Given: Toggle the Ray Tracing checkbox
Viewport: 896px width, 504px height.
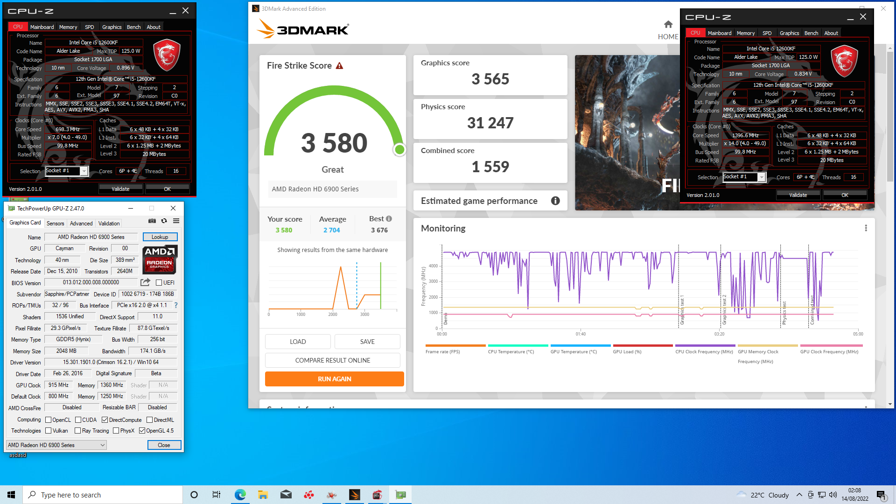Looking at the screenshot, I should pos(77,431).
